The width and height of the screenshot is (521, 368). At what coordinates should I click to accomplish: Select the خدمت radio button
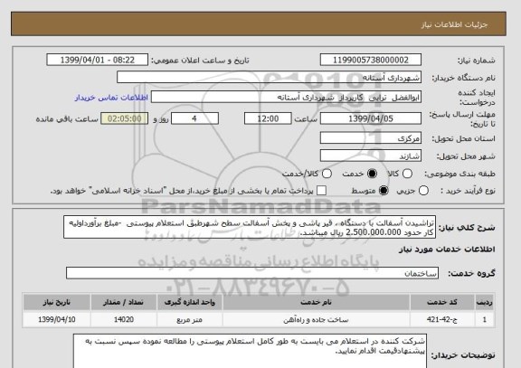point(372,174)
